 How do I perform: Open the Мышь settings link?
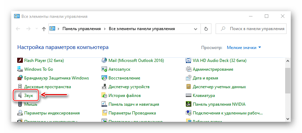(x=31, y=104)
